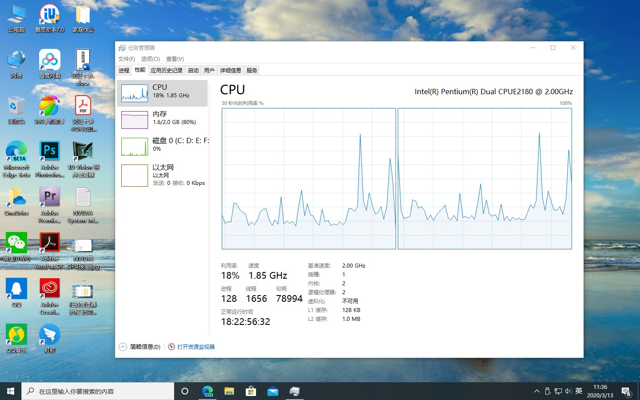The height and width of the screenshot is (400, 640).
Task: Select the CPU performance graph thumbnail
Action: (x=135, y=93)
